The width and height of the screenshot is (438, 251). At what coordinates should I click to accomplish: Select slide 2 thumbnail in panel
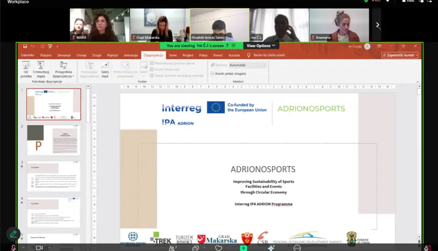pos(54,140)
